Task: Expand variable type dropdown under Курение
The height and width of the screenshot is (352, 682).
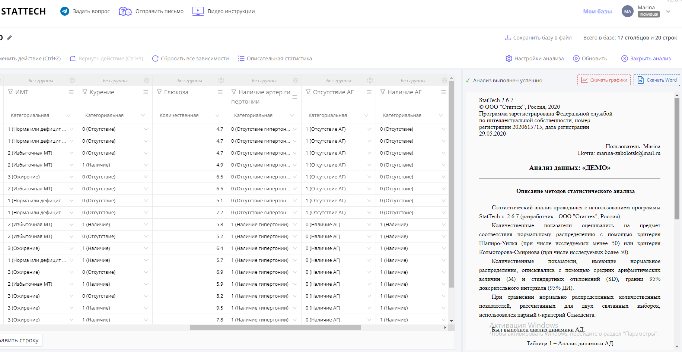Action: coord(143,115)
